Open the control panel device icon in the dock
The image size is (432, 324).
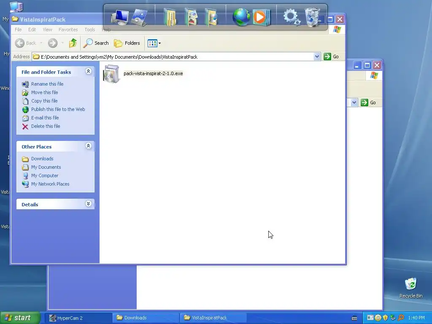140,18
